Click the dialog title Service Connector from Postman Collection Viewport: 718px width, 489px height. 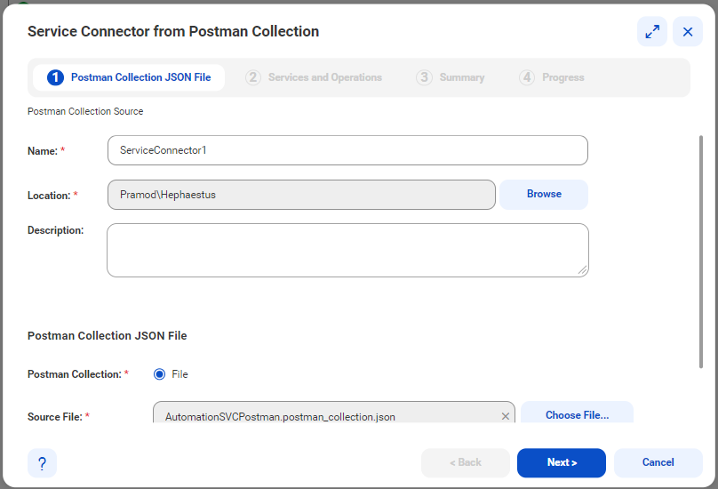[x=173, y=32]
